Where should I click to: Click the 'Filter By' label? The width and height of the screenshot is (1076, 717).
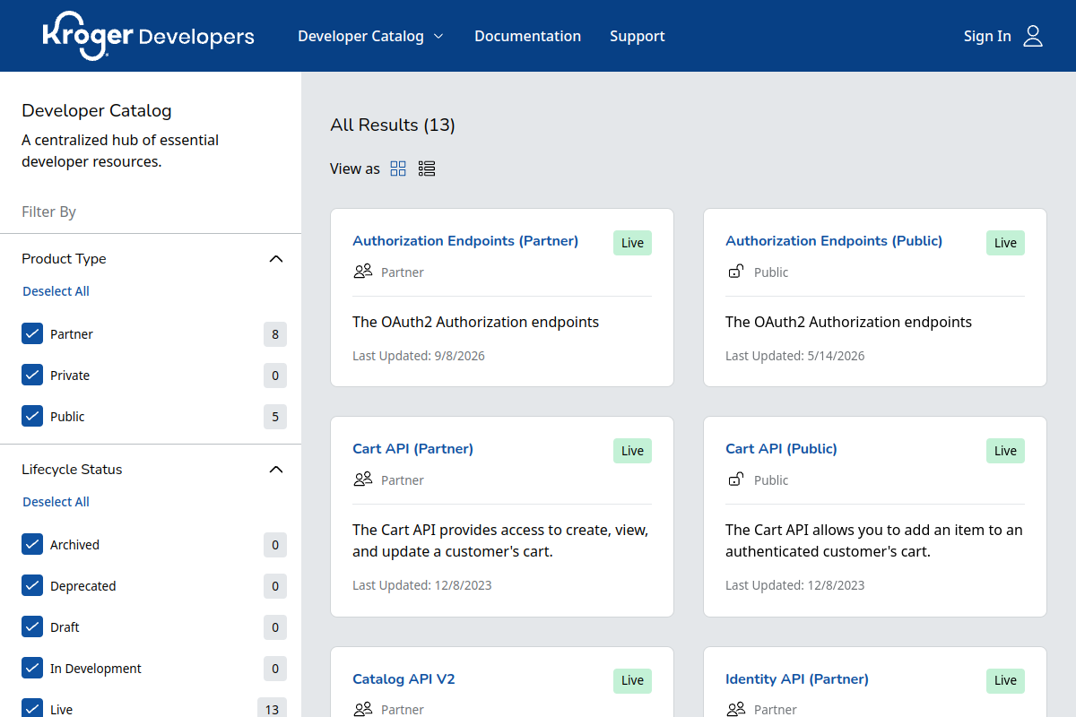[x=48, y=212]
